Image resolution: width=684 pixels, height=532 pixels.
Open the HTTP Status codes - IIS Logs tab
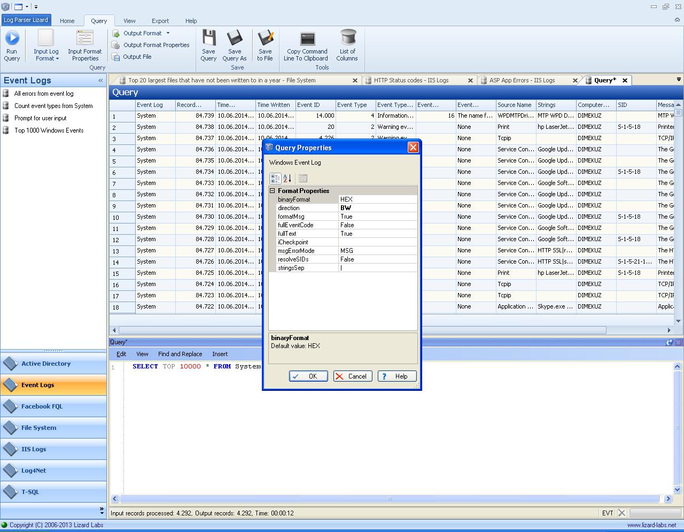[411, 80]
